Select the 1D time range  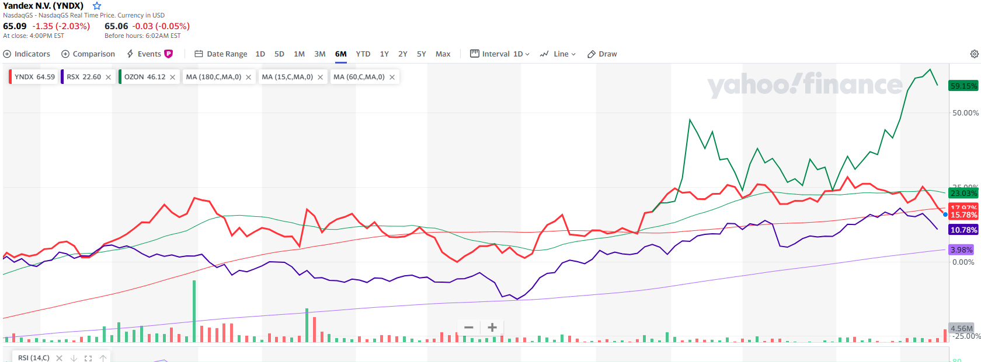260,54
